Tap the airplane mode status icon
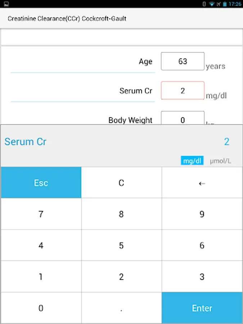The width and height of the screenshot is (243, 324). point(218,4)
